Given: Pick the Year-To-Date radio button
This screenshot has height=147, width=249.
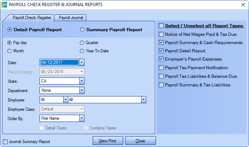Looking at the screenshot, I should pos(83,51).
